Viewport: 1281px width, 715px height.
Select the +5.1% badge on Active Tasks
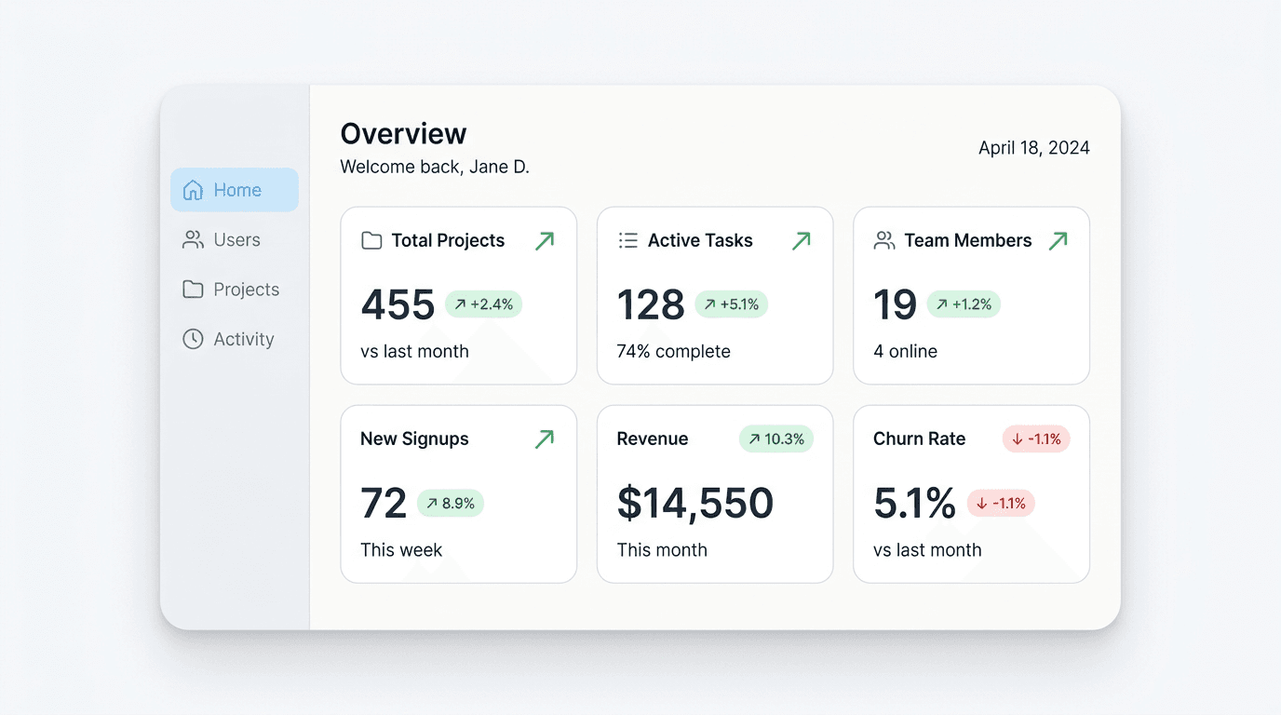(731, 304)
